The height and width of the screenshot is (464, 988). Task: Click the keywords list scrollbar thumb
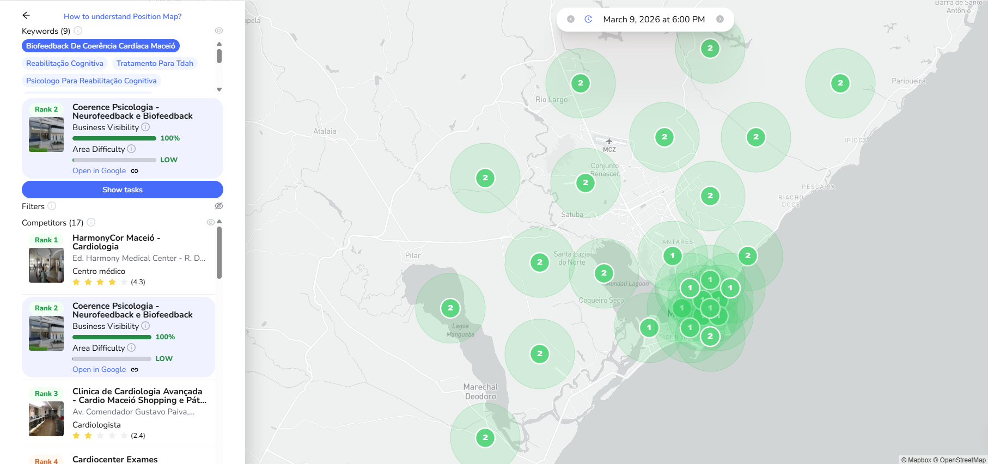tap(219, 56)
